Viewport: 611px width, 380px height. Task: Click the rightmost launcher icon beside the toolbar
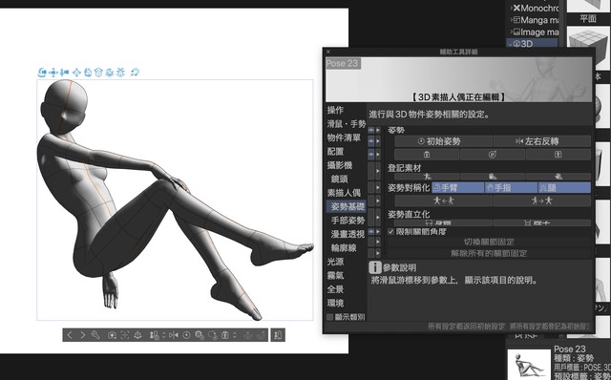(278, 335)
